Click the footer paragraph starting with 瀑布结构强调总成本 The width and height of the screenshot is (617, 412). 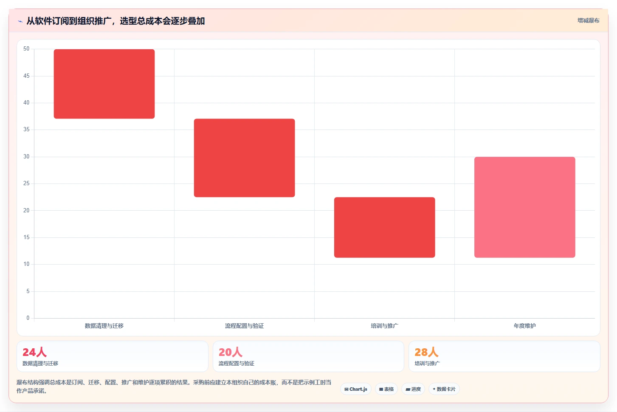174,387
